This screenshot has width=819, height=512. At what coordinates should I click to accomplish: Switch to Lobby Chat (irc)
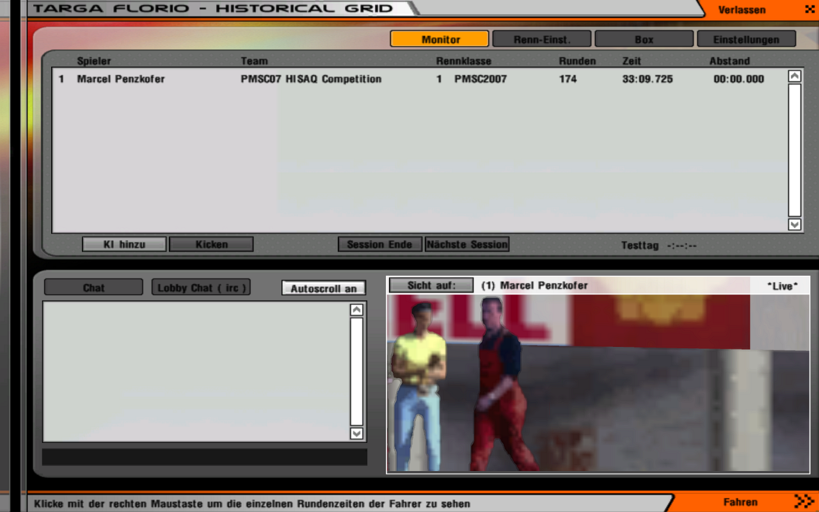pyautogui.click(x=201, y=288)
